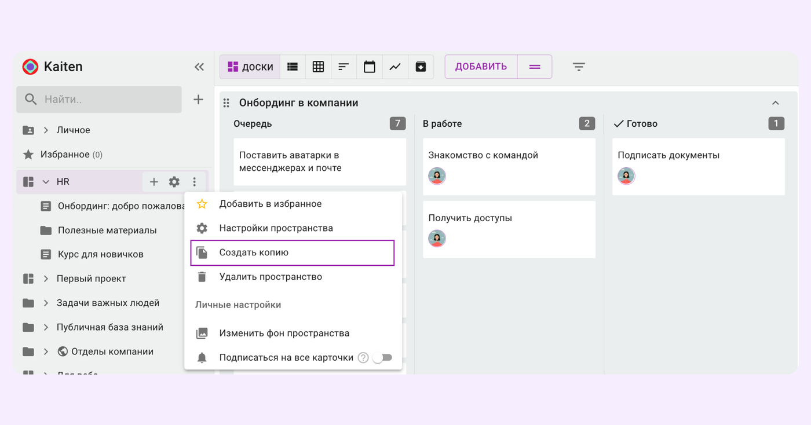Image resolution: width=811 pixels, height=425 pixels.
Task: Open Курс для новичков document
Action: [100, 254]
